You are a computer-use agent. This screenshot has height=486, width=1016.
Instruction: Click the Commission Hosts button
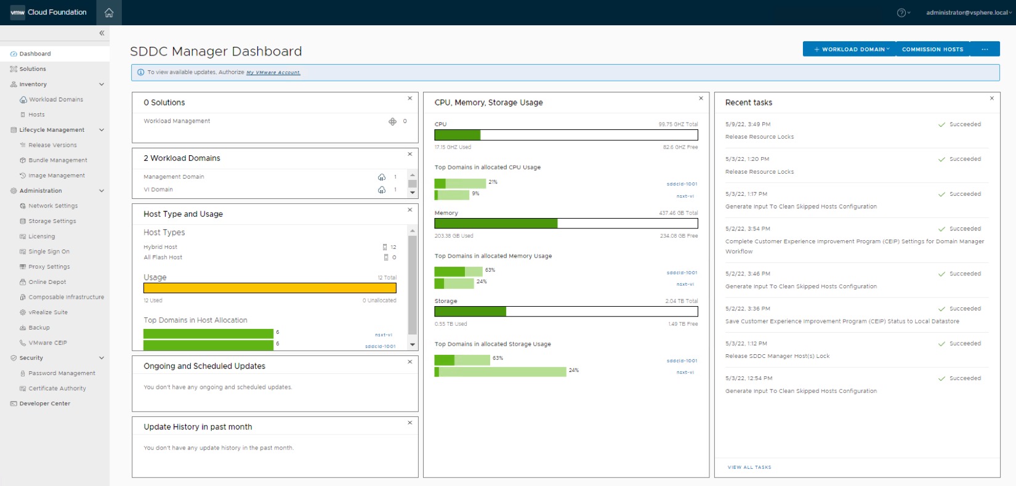pos(932,49)
